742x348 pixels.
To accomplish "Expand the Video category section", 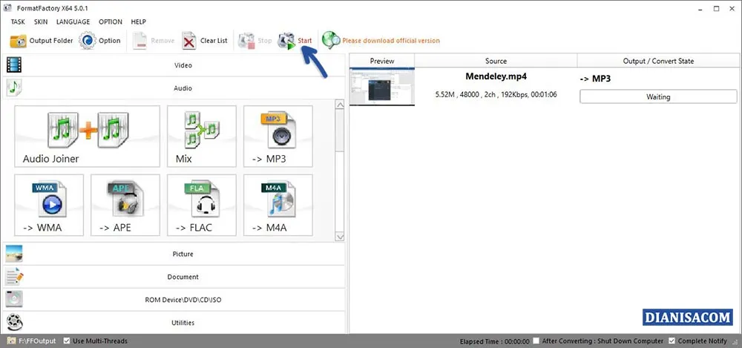I will (174, 65).
